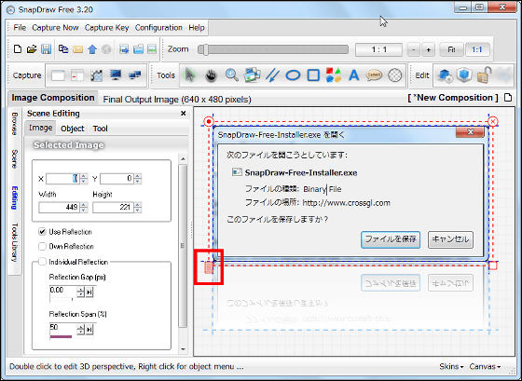Select the ellipse shape tool

[x=293, y=75]
